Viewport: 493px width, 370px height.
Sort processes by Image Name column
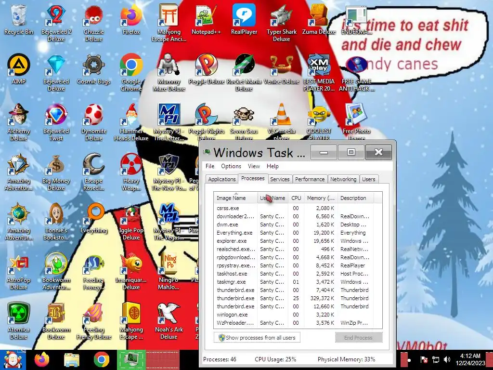[235, 198]
